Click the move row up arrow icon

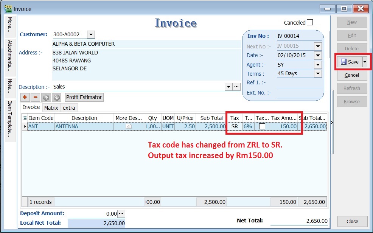coord(46,98)
